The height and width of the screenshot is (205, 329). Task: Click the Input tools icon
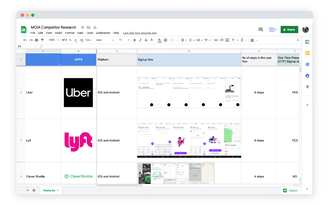252,40
